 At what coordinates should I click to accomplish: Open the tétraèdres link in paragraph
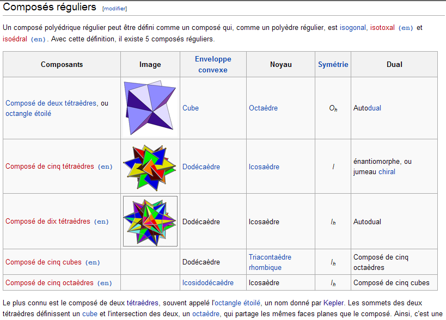143,303
